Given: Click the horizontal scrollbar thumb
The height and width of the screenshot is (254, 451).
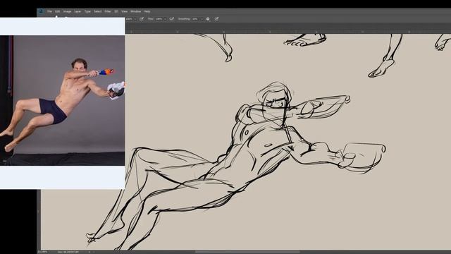Looking at the screenshot, I should click(247, 252).
